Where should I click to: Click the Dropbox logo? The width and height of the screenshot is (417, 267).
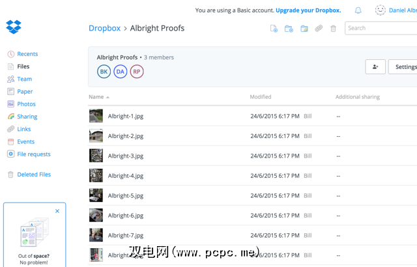[x=14, y=27]
